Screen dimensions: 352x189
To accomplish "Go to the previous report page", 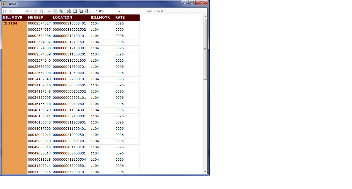I will coord(11,11).
